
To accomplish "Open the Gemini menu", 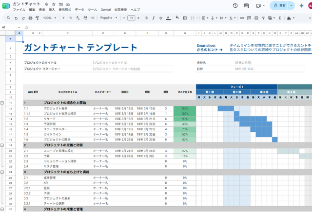I will click(x=106, y=10).
